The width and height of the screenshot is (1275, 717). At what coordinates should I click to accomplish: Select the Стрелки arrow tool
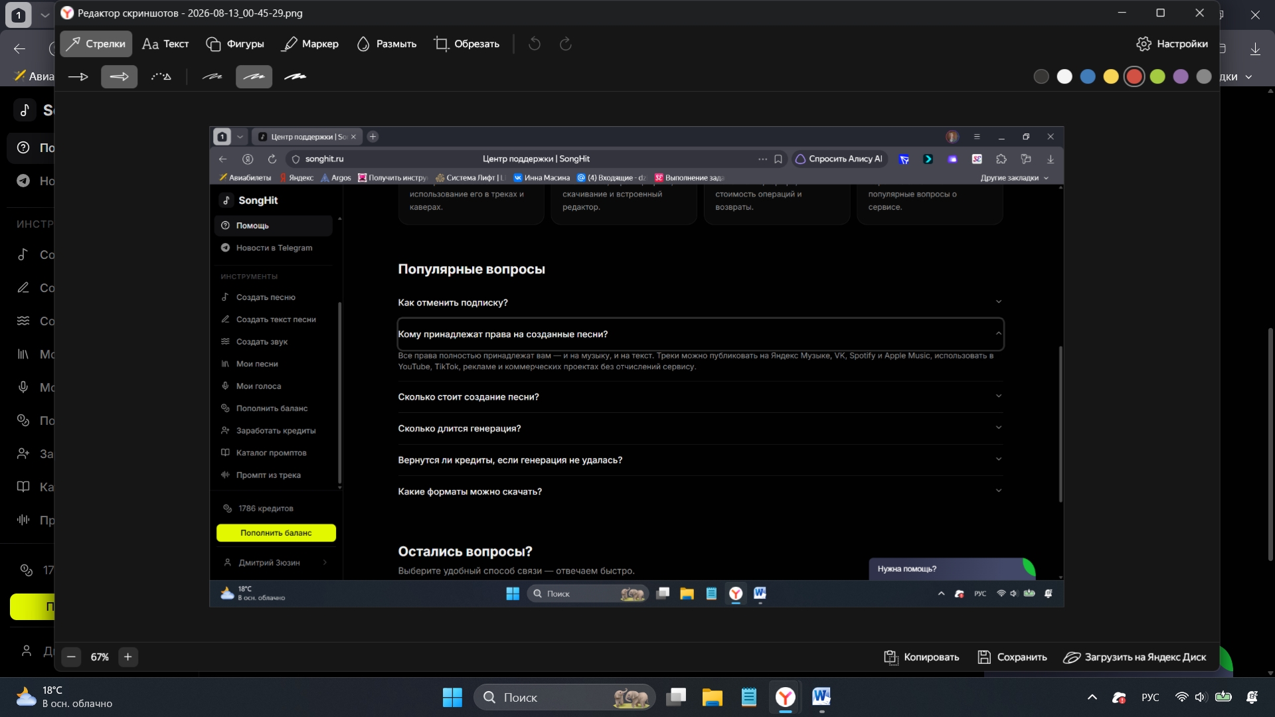point(96,44)
